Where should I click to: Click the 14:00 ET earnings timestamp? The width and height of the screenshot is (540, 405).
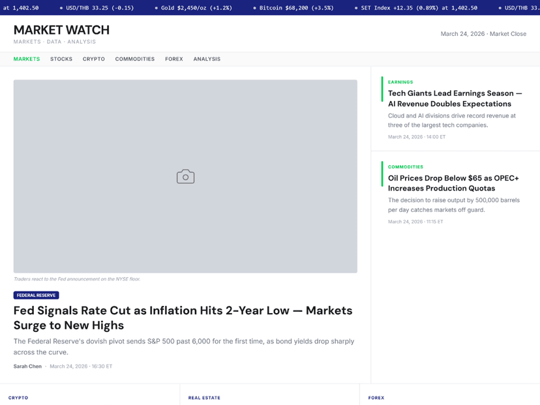(x=417, y=137)
